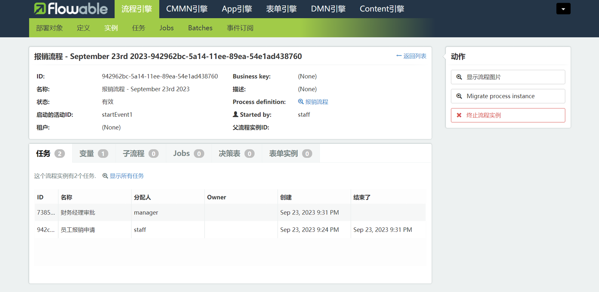
Task: Click the 报销流程 process definition link
Action: point(317,102)
